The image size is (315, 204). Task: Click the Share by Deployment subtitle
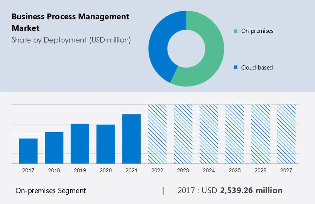(x=71, y=40)
